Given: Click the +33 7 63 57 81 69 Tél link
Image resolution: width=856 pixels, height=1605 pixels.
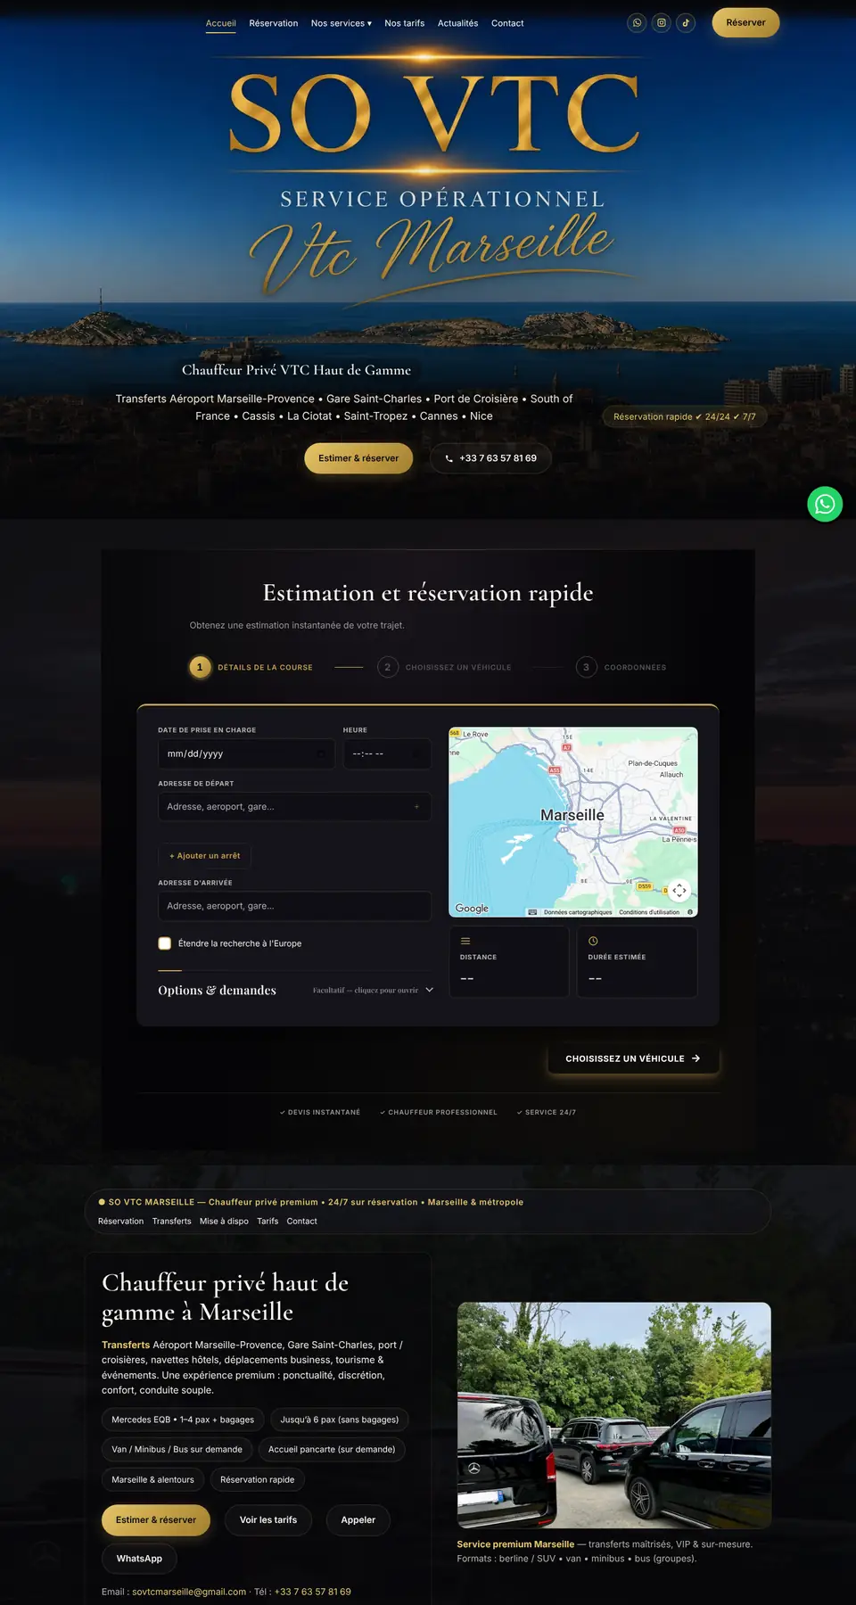Looking at the screenshot, I should pos(313,1592).
